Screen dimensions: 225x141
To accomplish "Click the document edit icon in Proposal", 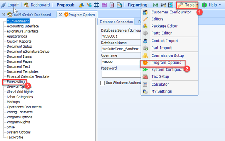I will coord(119,5).
